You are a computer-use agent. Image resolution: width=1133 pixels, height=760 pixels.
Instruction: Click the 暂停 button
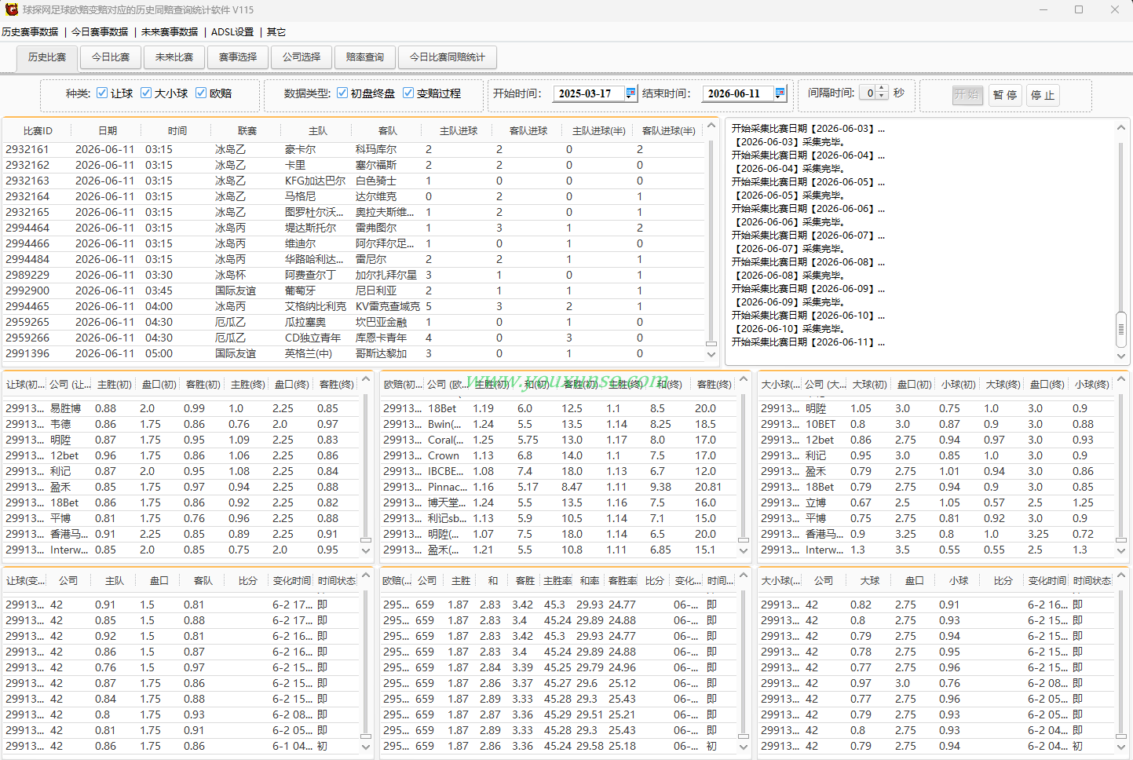point(1005,95)
